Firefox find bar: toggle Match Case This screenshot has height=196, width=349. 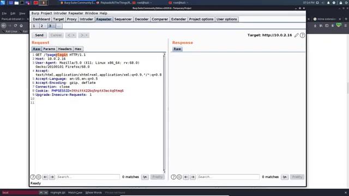[75, 193]
